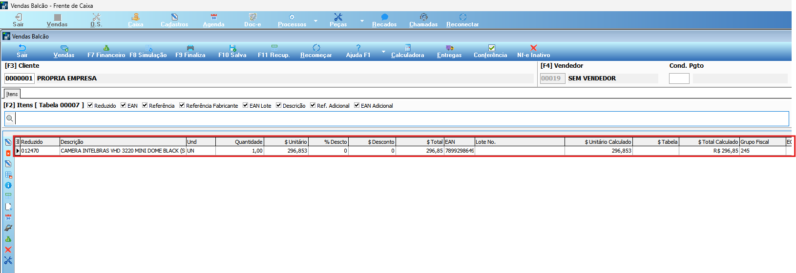Open F7 Financeiro in the toolbar

[106, 51]
